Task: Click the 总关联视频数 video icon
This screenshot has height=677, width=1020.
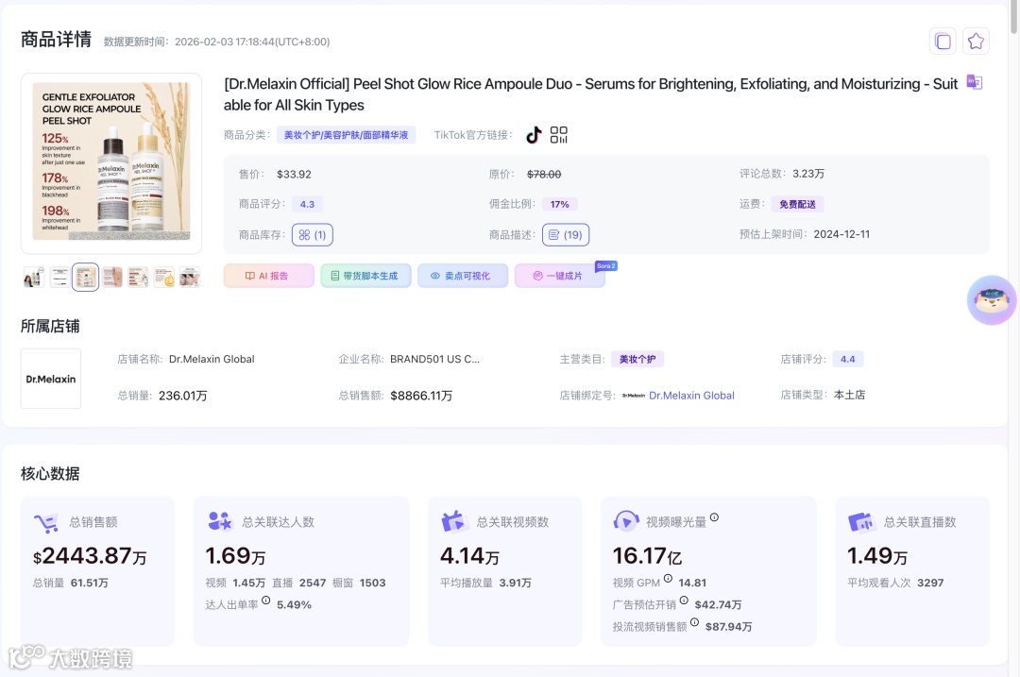Action: (453, 521)
